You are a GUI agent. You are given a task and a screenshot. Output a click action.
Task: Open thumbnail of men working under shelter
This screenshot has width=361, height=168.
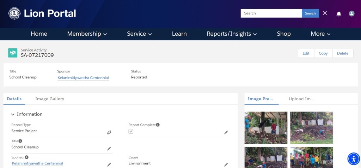point(266,128)
